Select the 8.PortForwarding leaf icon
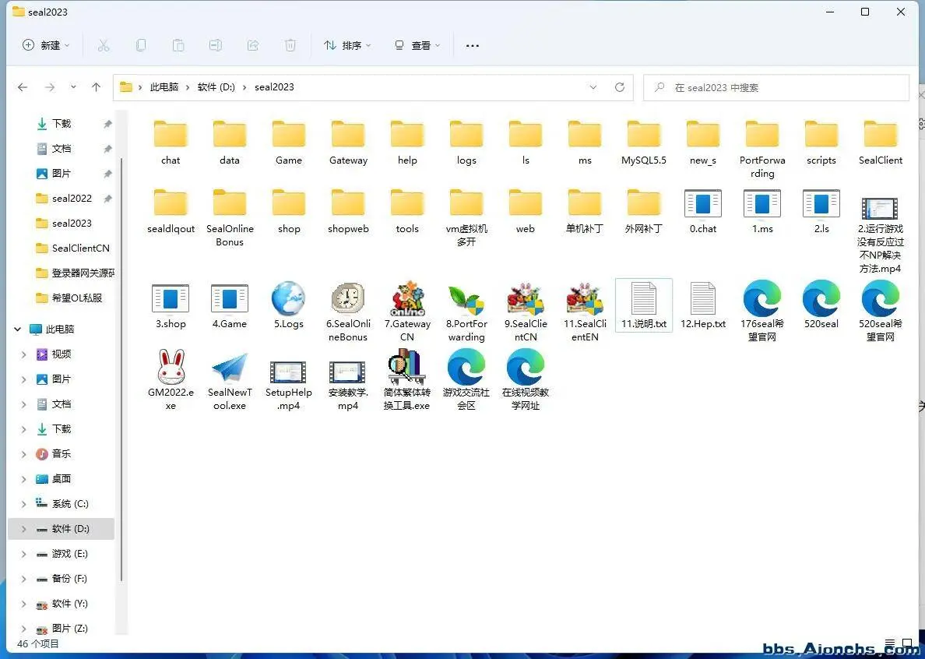 point(466,301)
